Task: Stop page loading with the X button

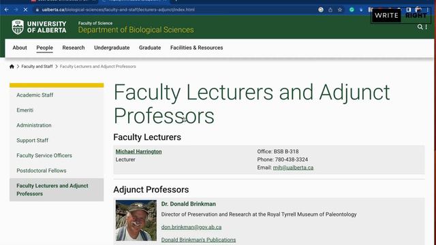Action: tap(25, 10)
